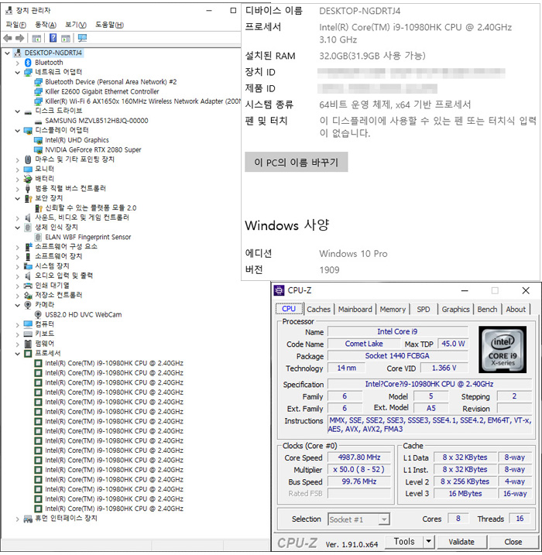Screen dimensions: 542x555
Task: Select the 컴퓨터 category icon
Action: pyautogui.click(x=28, y=324)
